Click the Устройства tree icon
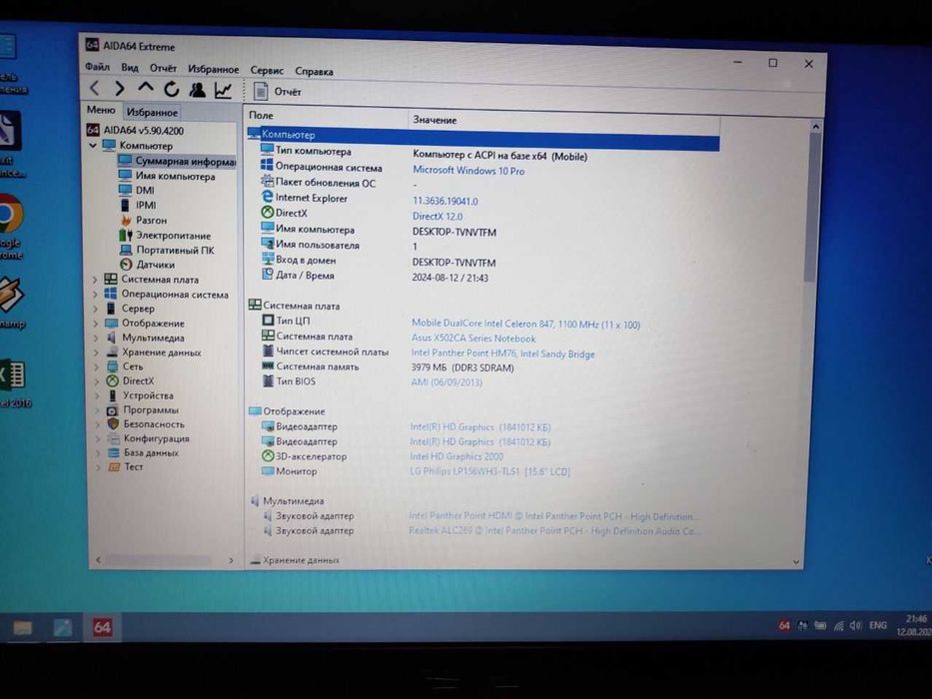Image resolution: width=932 pixels, height=699 pixels. click(112, 395)
